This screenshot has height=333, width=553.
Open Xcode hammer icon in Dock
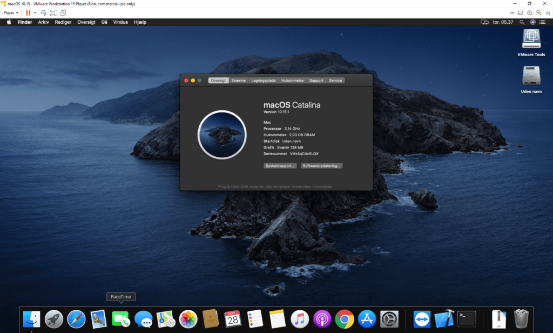(x=444, y=319)
